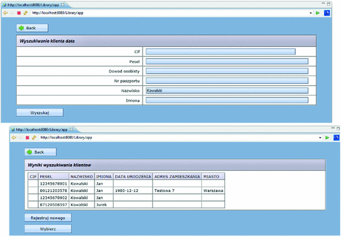Click the MIASTO column header
The image size is (341, 236).
pyautogui.click(x=213, y=177)
